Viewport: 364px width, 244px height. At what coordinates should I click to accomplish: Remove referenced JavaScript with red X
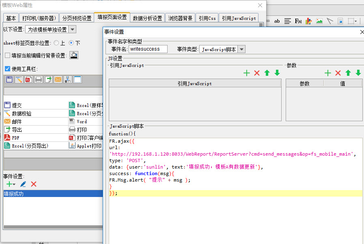(x=257, y=73)
